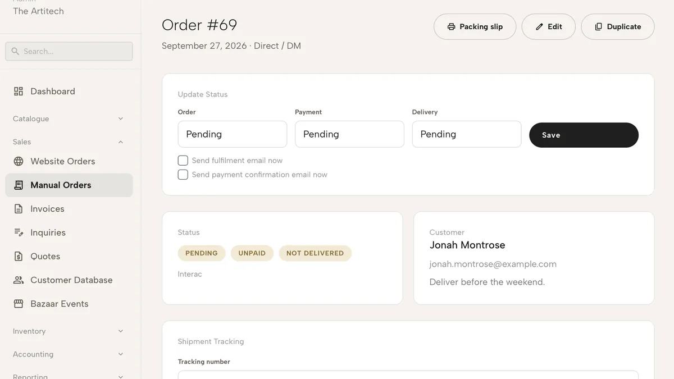The image size is (674, 379).
Task: Click the printer icon on Packing slip
Action: pos(451,26)
